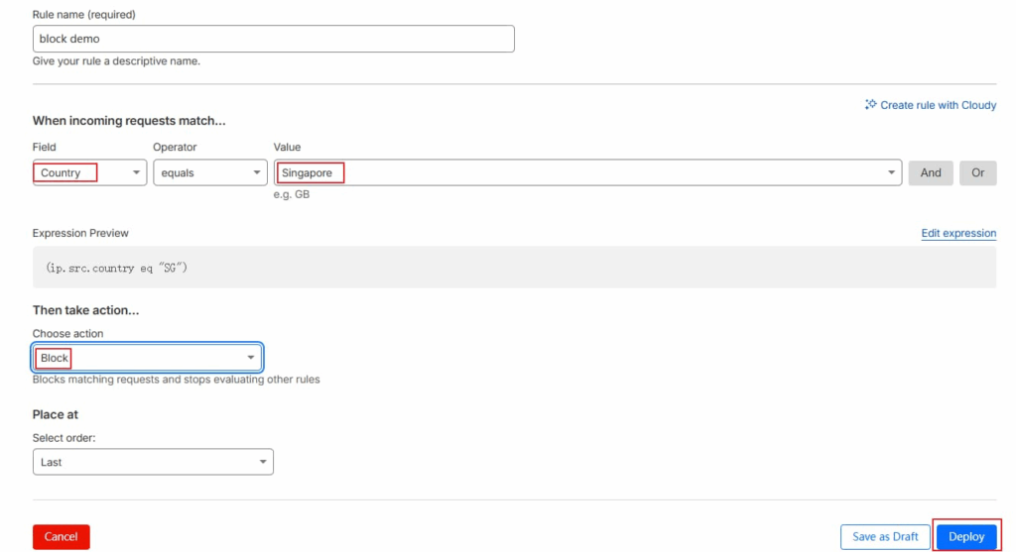
Task: Click Save as Draft
Action: point(885,536)
